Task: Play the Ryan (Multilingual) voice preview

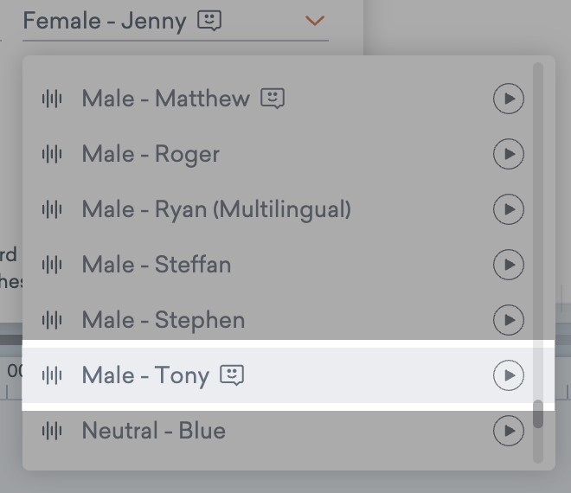Action: 509,209
